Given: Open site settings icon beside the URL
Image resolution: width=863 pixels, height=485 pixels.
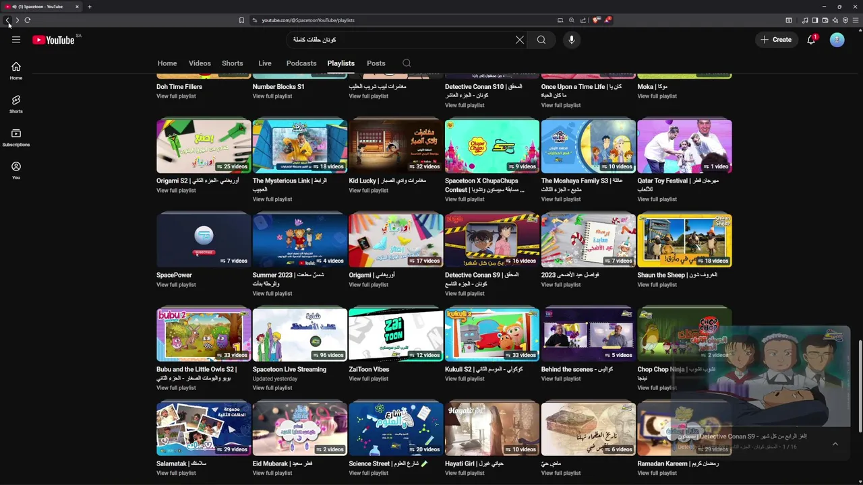Looking at the screenshot, I should pos(254,20).
